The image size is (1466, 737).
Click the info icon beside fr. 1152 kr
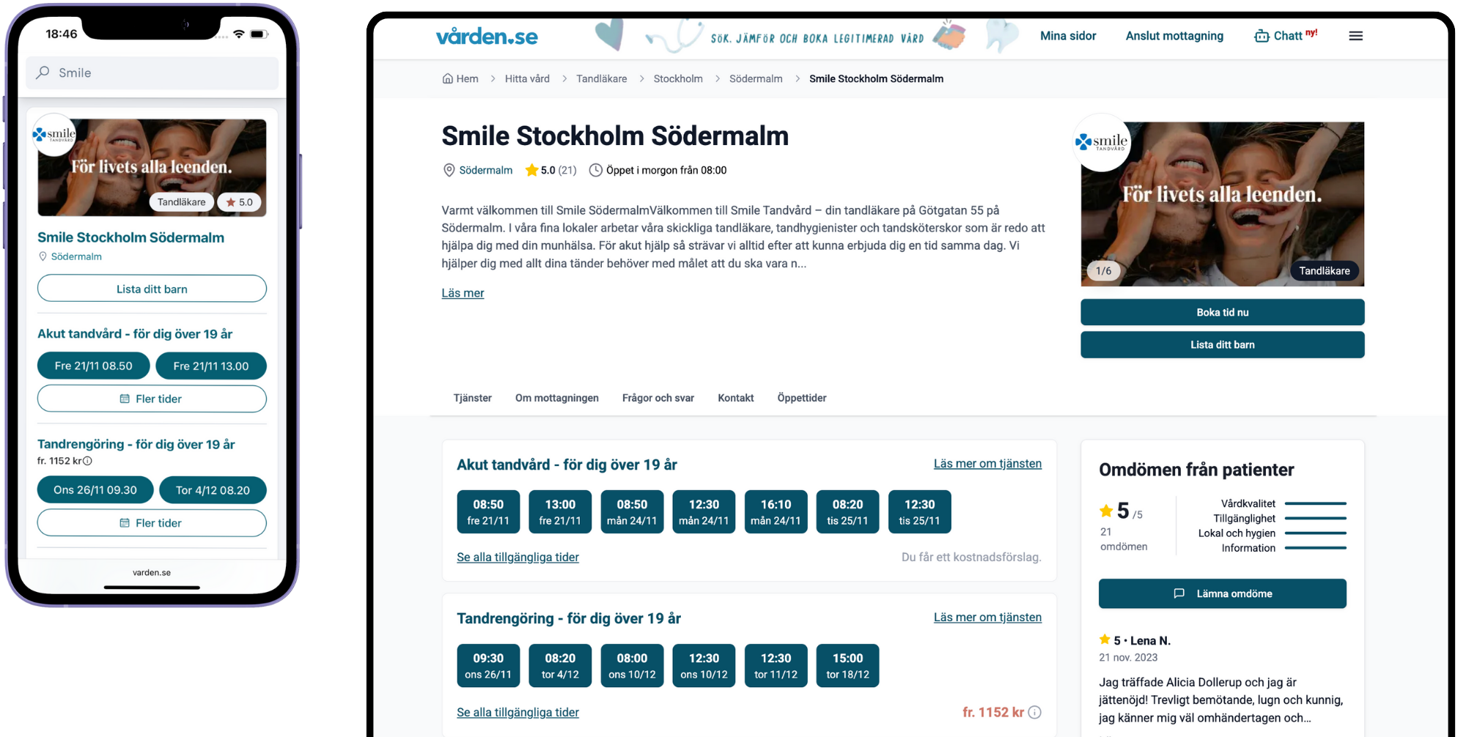pos(1034,711)
